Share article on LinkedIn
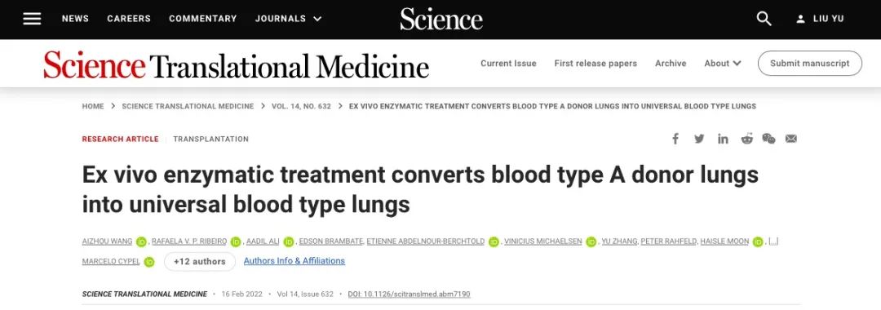 point(723,139)
